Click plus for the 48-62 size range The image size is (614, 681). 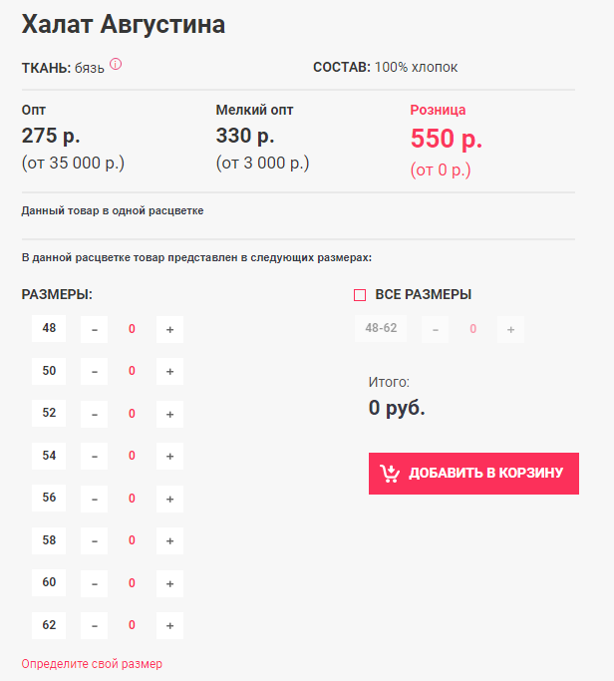[x=510, y=329]
